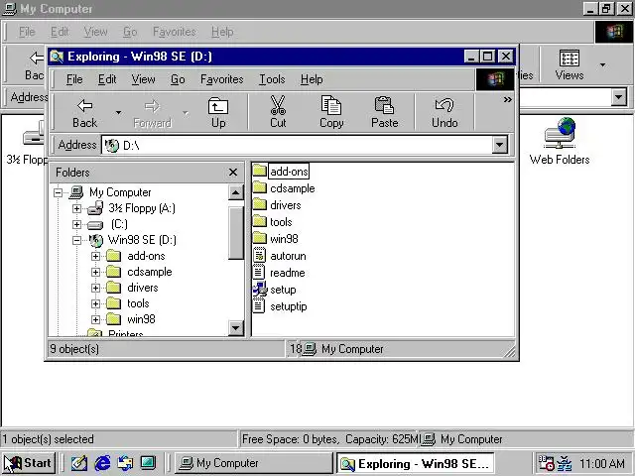The height and width of the screenshot is (476, 635).
Task: Click the folder tree scrollbar thumb
Action: [x=235, y=233]
